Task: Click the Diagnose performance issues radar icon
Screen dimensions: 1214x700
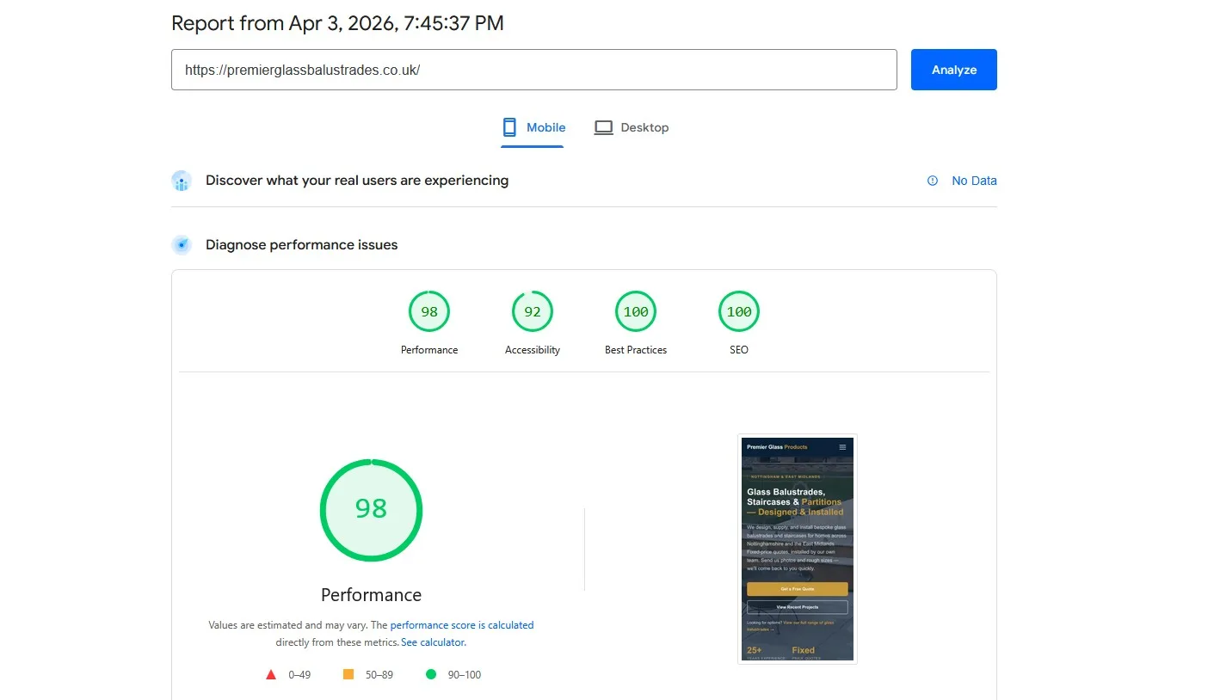Action: pos(182,245)
